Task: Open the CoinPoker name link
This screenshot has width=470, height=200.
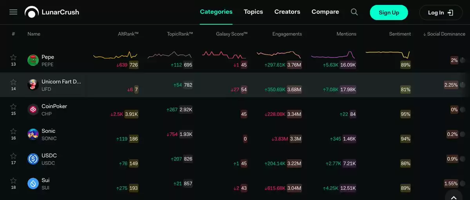Action: (54, 106)
